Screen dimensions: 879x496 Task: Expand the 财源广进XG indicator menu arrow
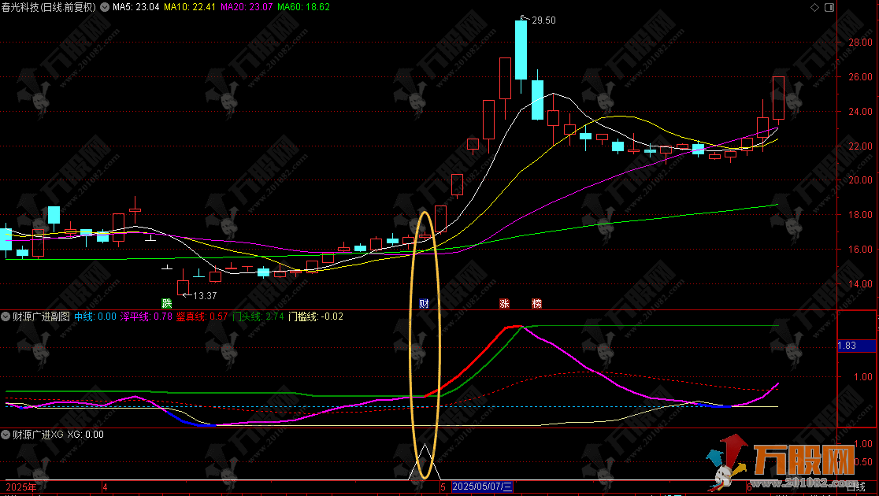6,434
